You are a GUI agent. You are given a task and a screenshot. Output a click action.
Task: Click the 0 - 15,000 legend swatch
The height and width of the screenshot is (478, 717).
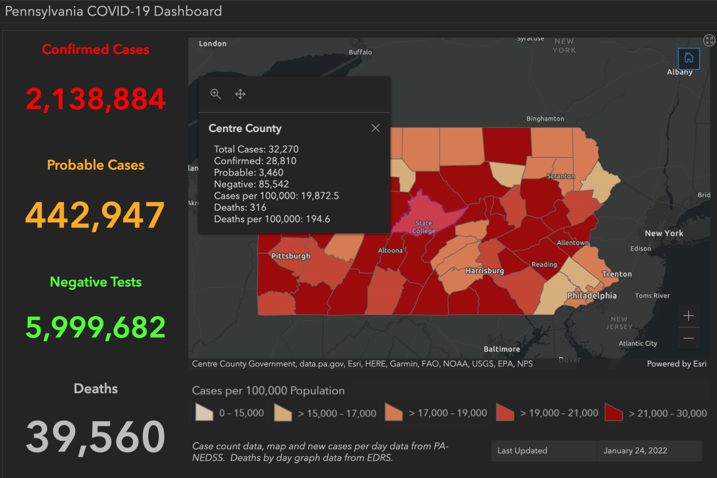click(x=204, y=412)
